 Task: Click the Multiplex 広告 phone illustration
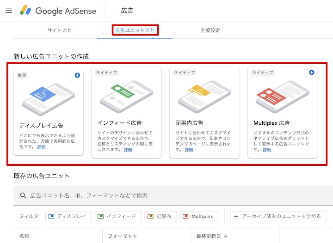pos(283,97)
